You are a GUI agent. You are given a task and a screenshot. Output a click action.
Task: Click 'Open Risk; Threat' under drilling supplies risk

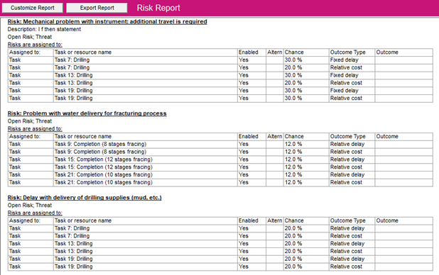(x=30, y=205)
